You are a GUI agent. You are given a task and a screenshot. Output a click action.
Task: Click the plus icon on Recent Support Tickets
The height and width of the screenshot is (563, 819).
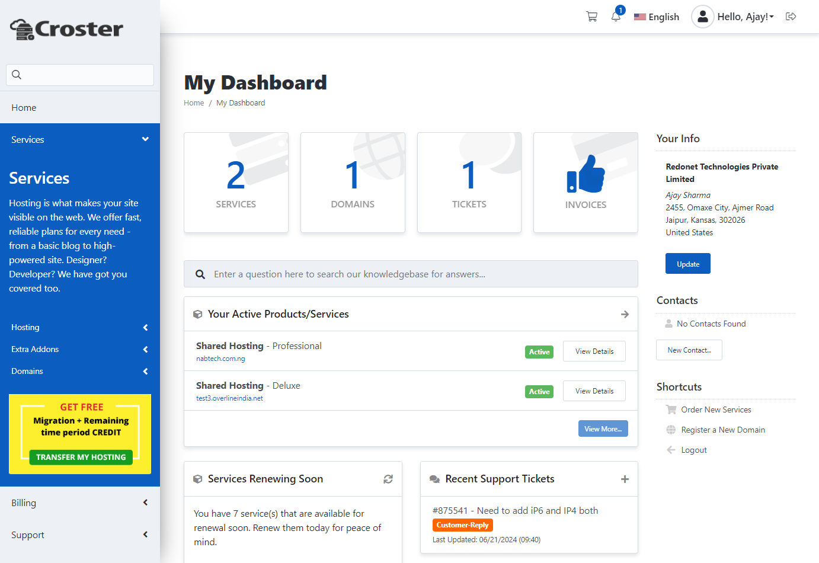click(625, 478)
